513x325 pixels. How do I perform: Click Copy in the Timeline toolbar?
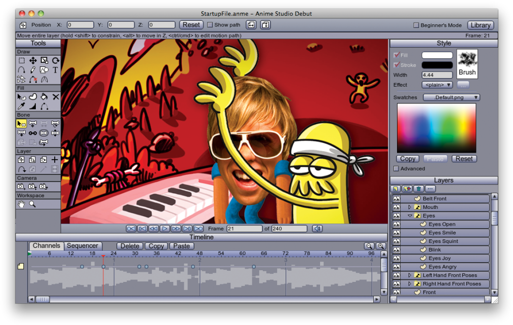tap(156, 246)
